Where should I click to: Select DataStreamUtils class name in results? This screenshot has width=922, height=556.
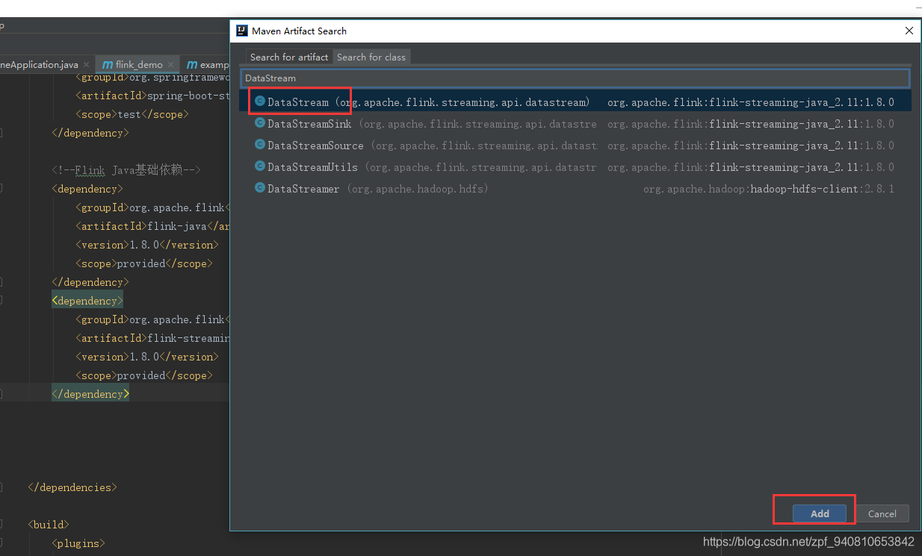[312, 167]
